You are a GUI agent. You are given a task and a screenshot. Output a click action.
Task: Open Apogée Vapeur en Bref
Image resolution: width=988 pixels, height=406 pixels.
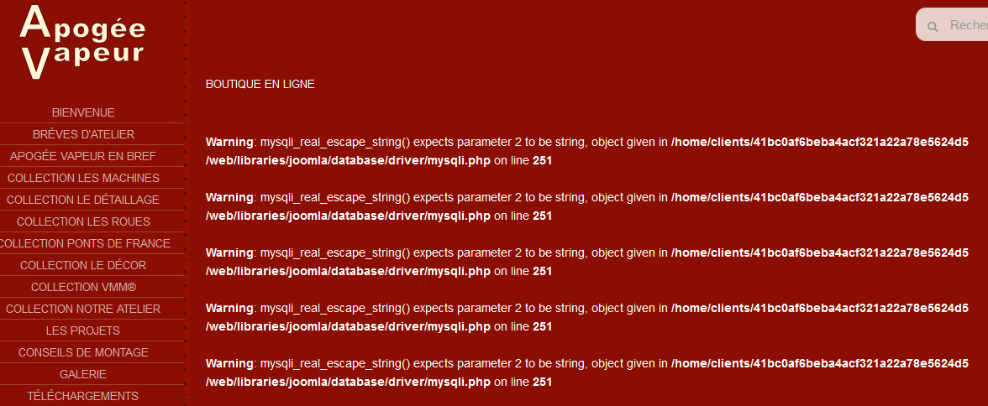pos(83,156)
